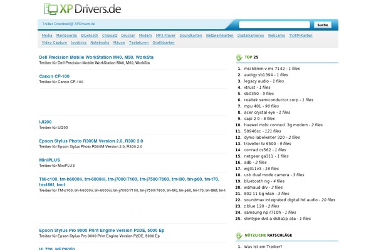Select 'msi k8mm v ms 7142' entry
This screenshot has height=250, width=376.
coord(264,69)
